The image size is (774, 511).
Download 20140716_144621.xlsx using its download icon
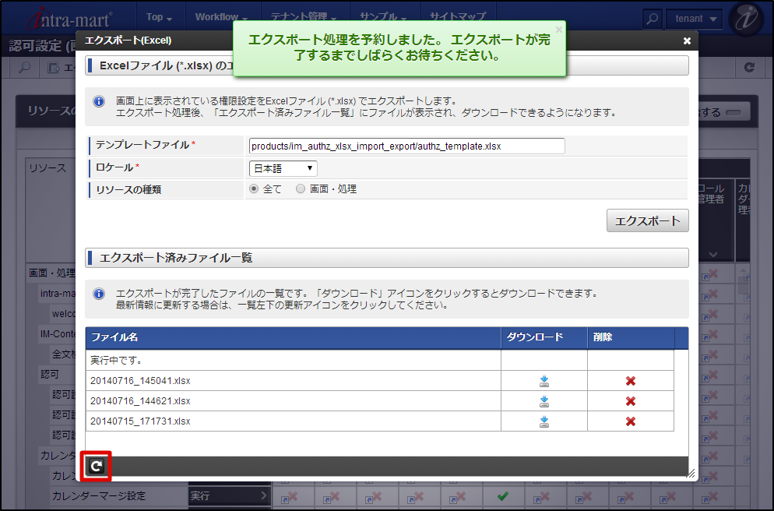[544, 401]
